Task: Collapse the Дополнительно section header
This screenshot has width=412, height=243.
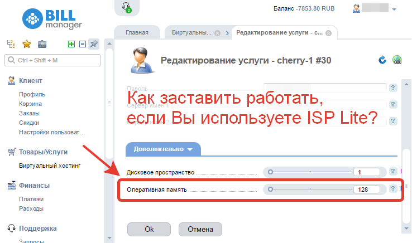Action: point(163,149)
